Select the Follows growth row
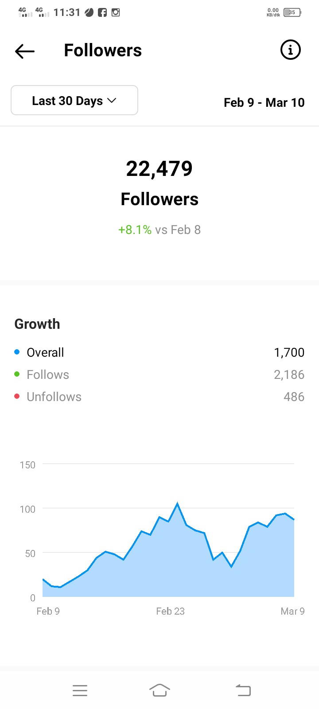 pos(159,374)
